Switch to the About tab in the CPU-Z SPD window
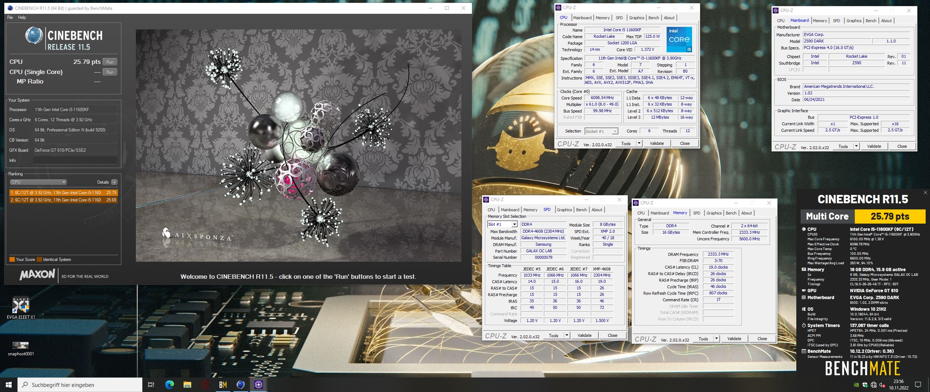 [597, 210]
